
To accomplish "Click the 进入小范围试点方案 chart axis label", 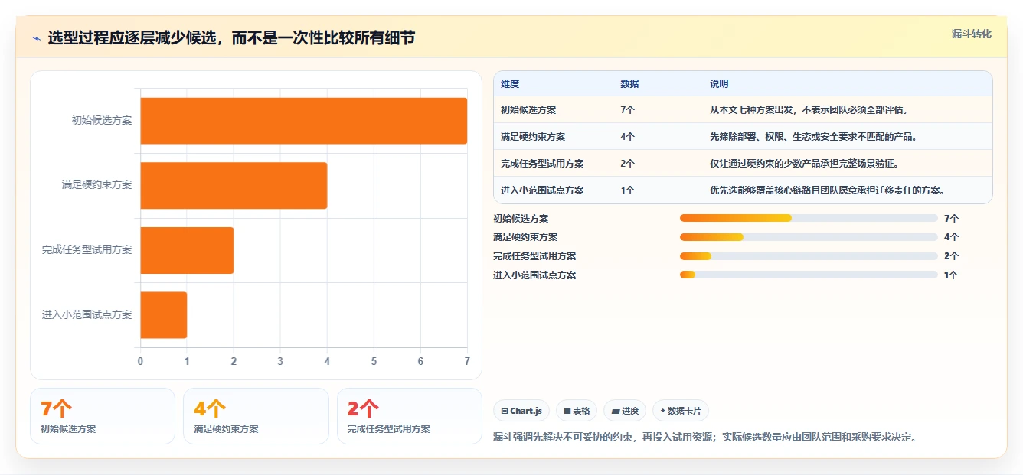I will (87, 314).
